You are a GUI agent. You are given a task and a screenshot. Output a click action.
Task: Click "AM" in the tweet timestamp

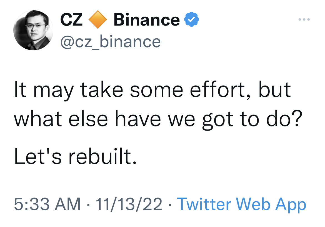[x=68, y=204]
